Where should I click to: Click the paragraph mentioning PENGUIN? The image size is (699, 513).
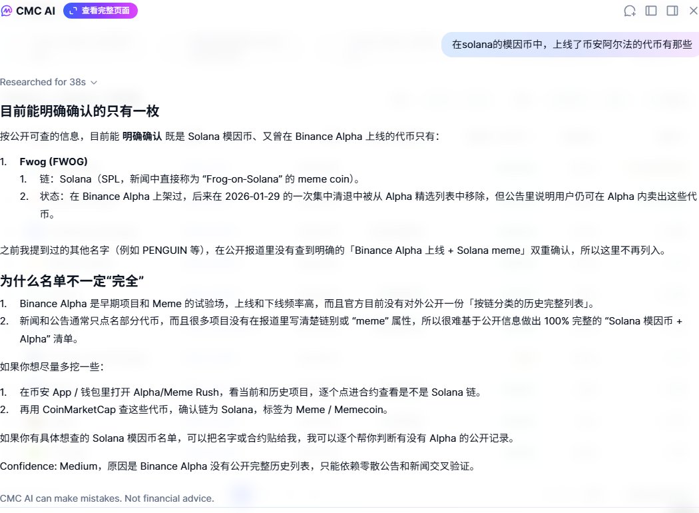(334, 251)
